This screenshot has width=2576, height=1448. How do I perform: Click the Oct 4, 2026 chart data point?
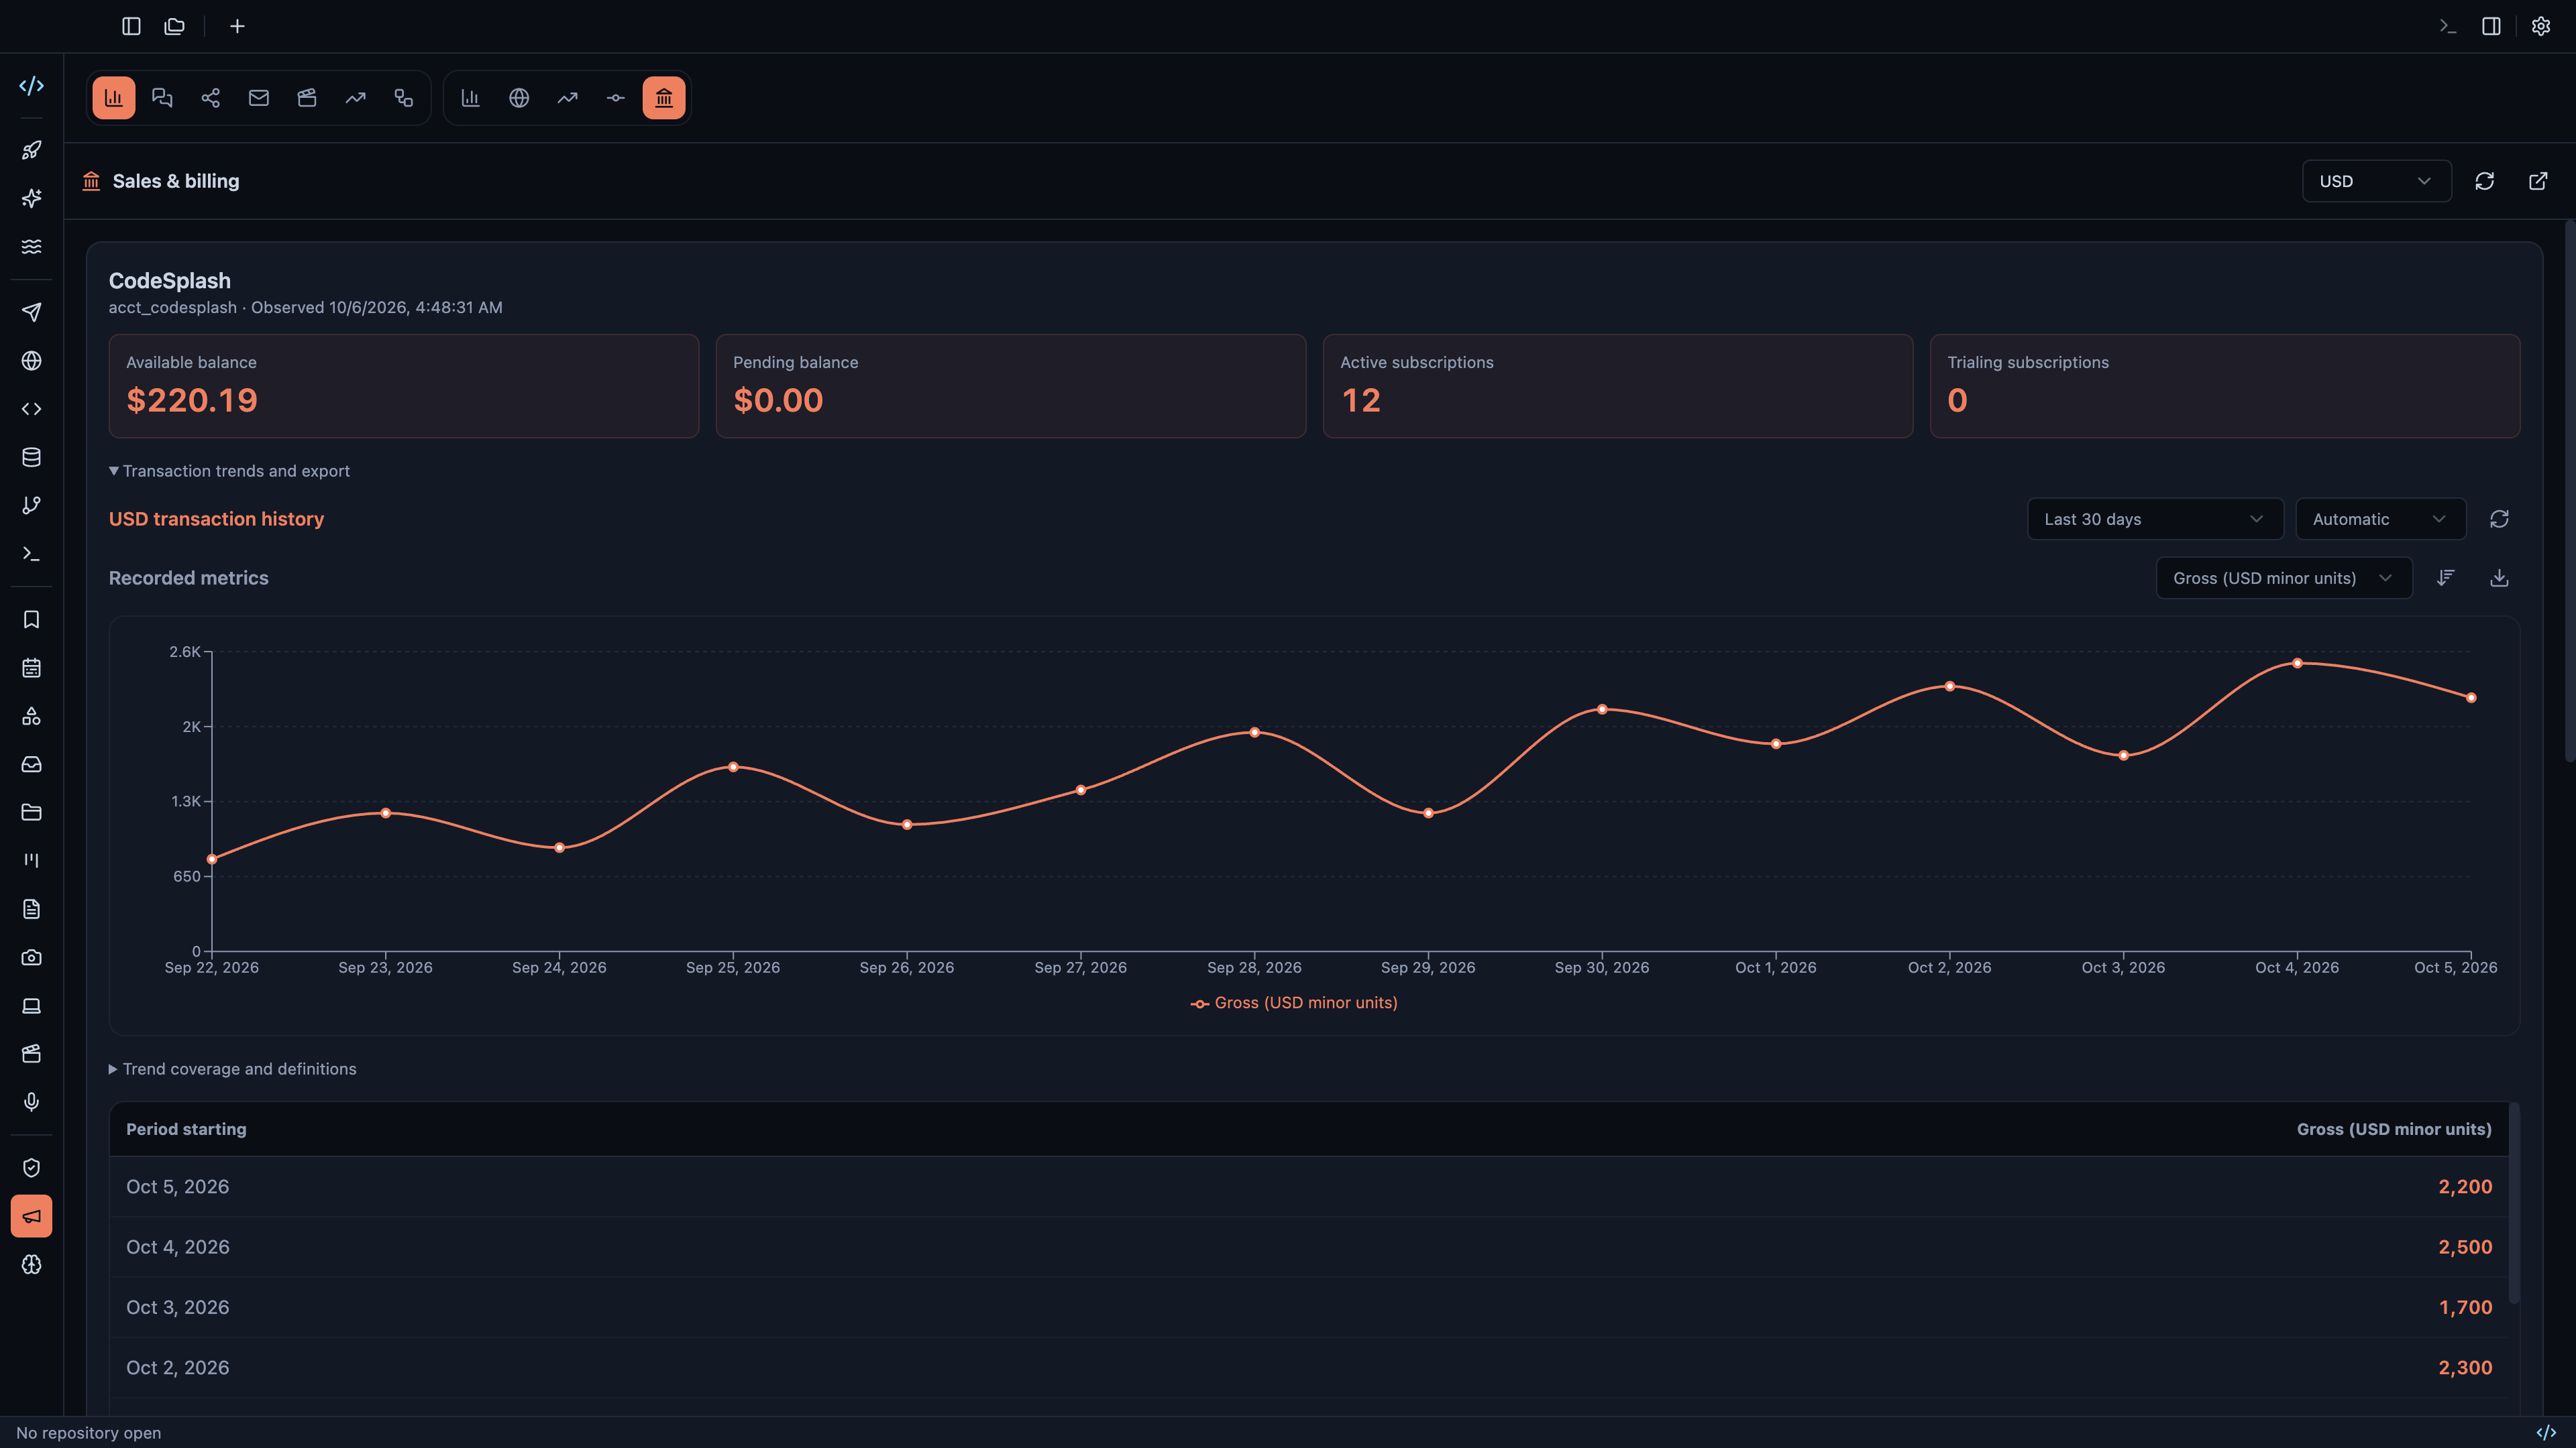click(x=2297, y=662)
